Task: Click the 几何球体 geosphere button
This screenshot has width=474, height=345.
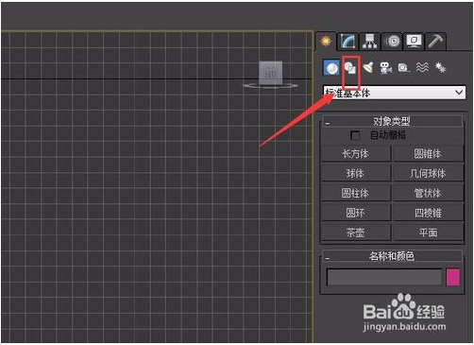Action: click(428, 173)
